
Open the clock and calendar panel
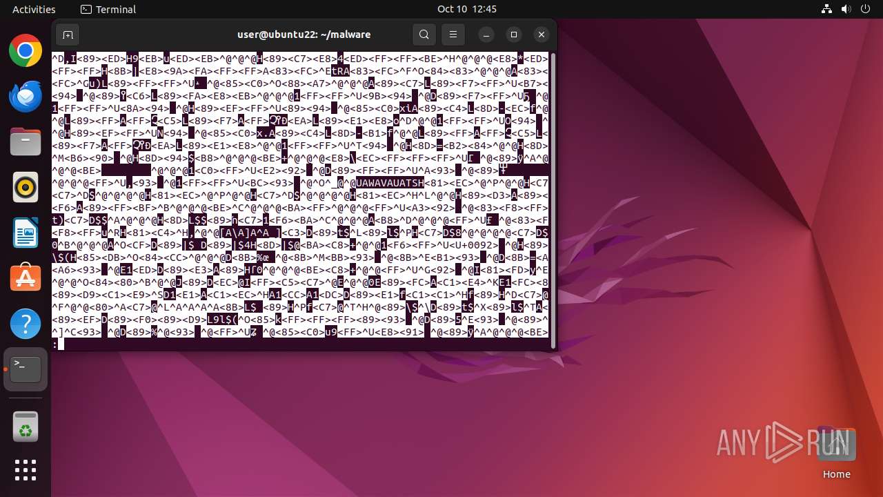(x=467, y=9)
